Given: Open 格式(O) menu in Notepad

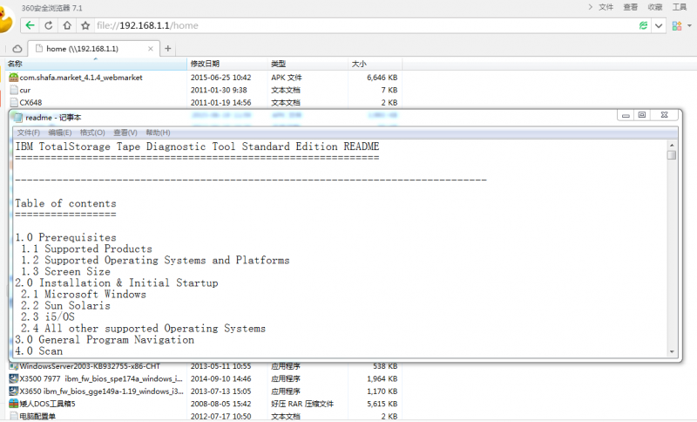Looking at the screenshot, I should click(92, 133).
